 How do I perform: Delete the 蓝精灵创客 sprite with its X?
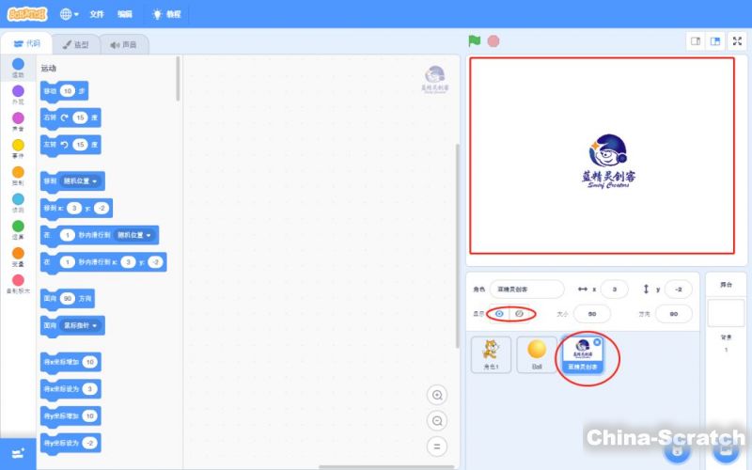597,342
